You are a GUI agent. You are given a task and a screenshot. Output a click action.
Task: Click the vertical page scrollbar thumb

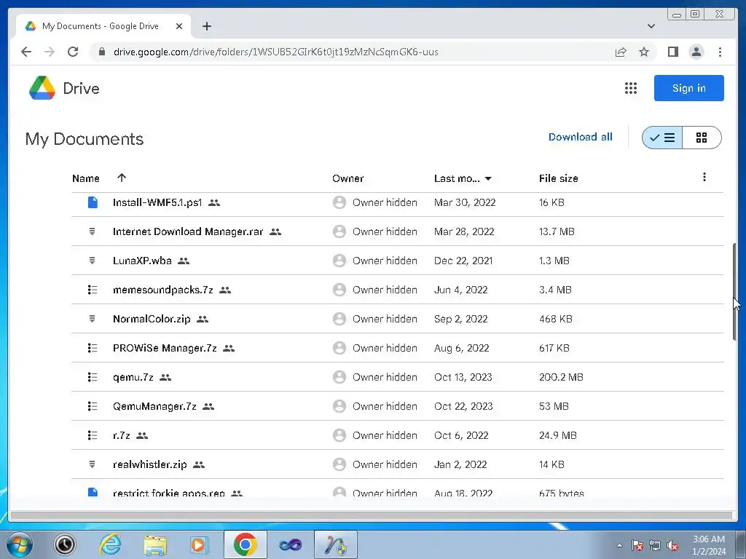pyautogui.click(x=734, y=291)
